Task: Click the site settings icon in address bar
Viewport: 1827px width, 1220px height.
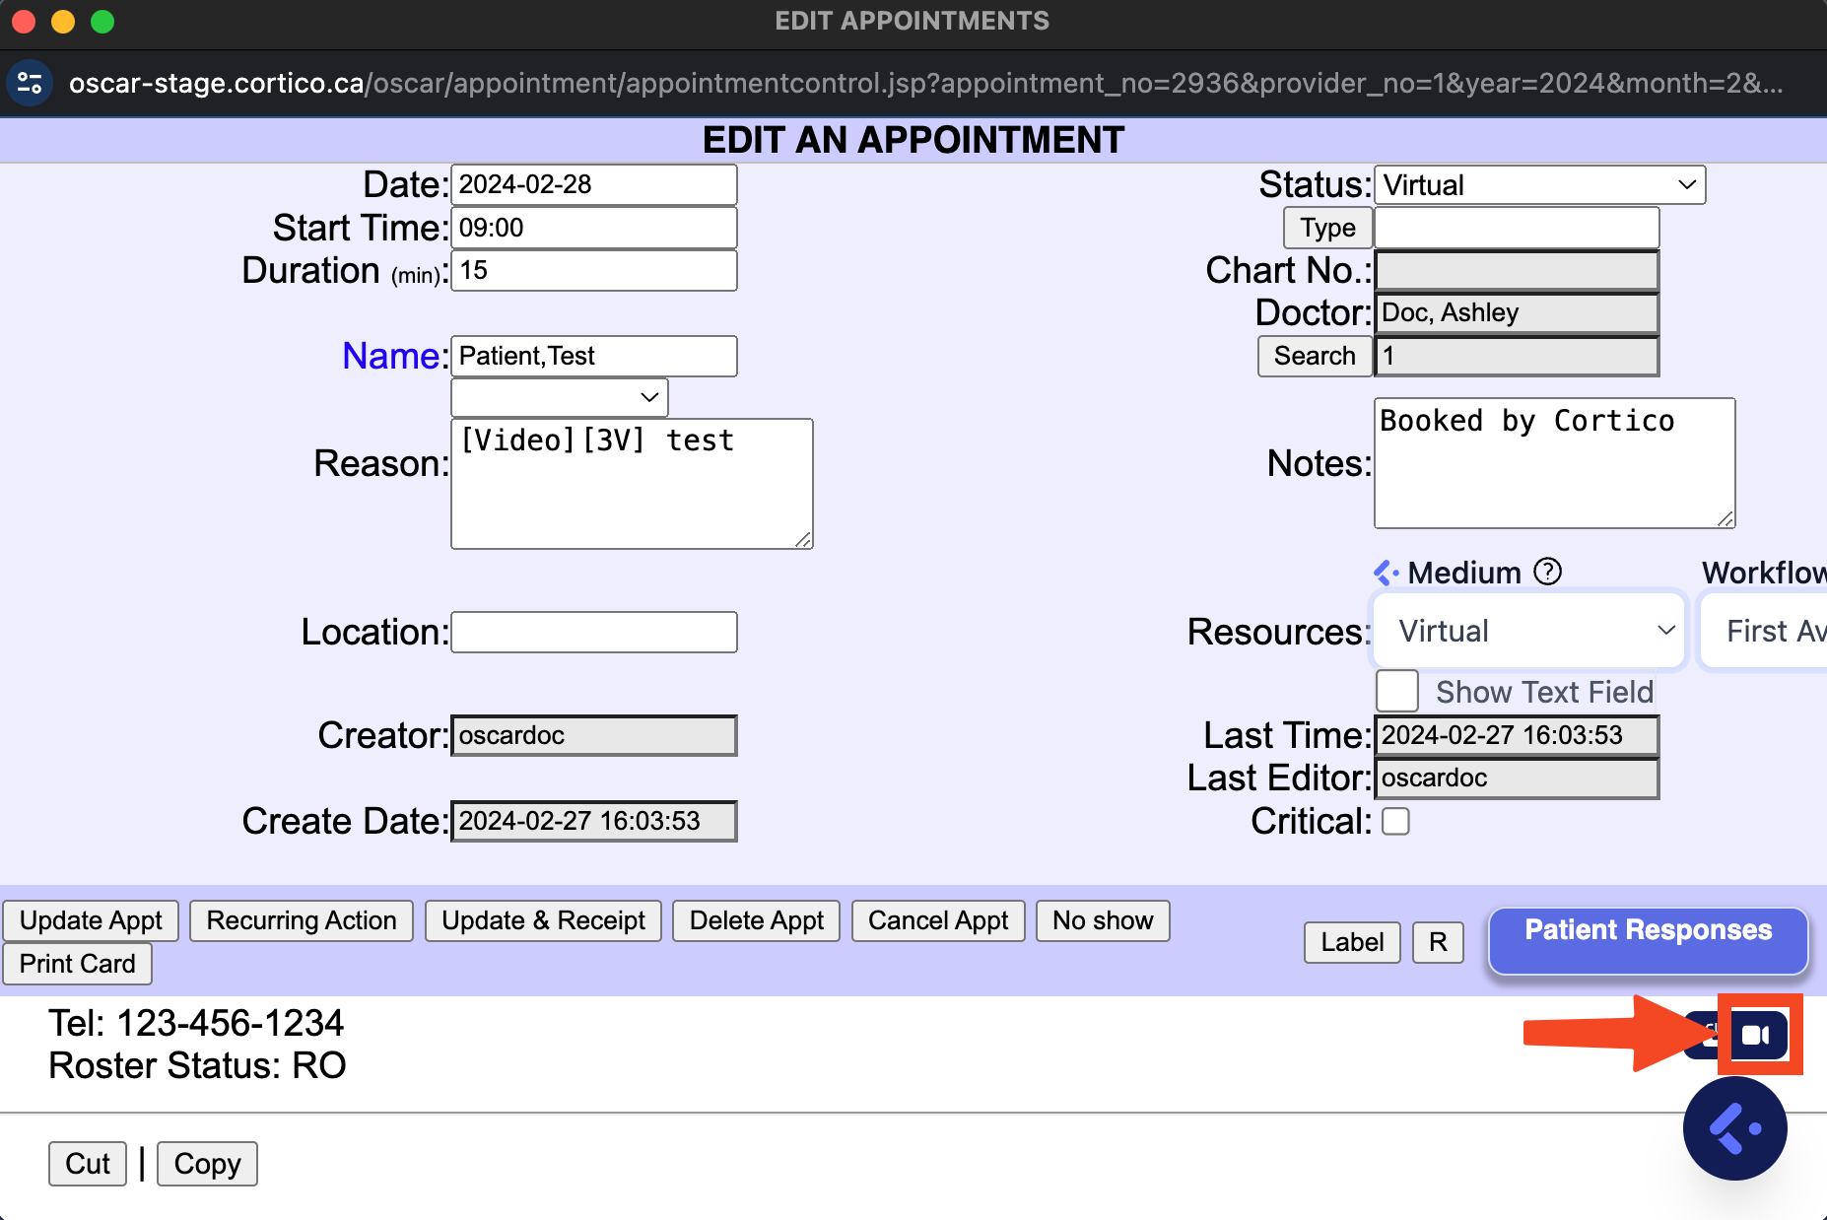Action: tap(30, 83)
